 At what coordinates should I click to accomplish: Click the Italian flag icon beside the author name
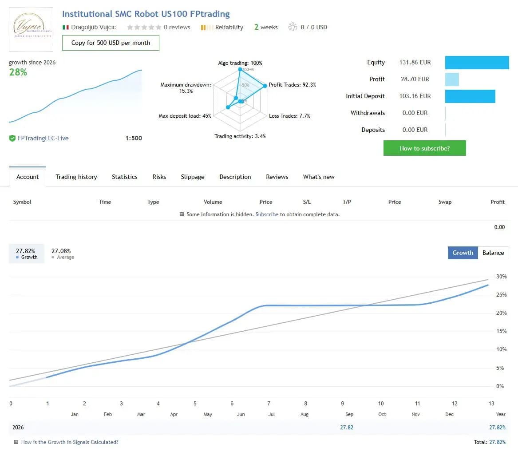point(65,27)
